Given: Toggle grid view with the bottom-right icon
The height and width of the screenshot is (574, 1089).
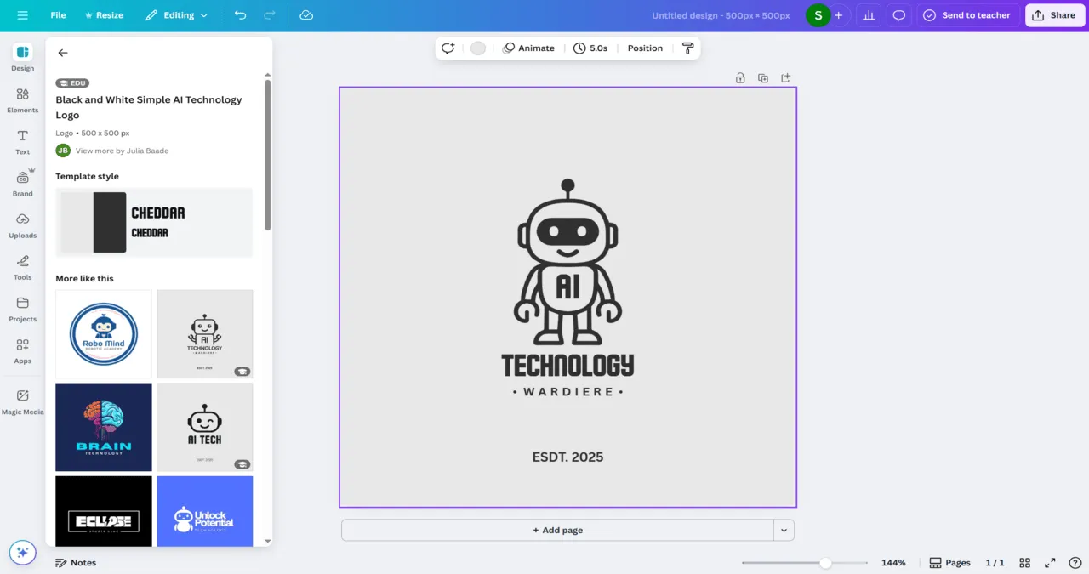Looking at the screenshot, I should click(1024, 562).
